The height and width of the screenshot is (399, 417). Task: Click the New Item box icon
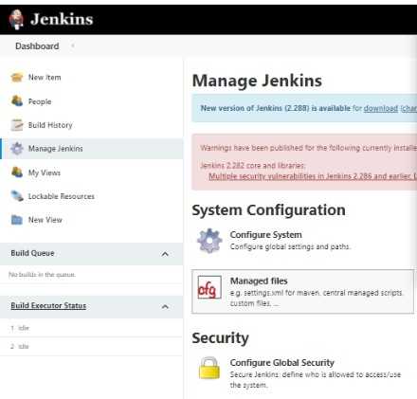point(17,78)
